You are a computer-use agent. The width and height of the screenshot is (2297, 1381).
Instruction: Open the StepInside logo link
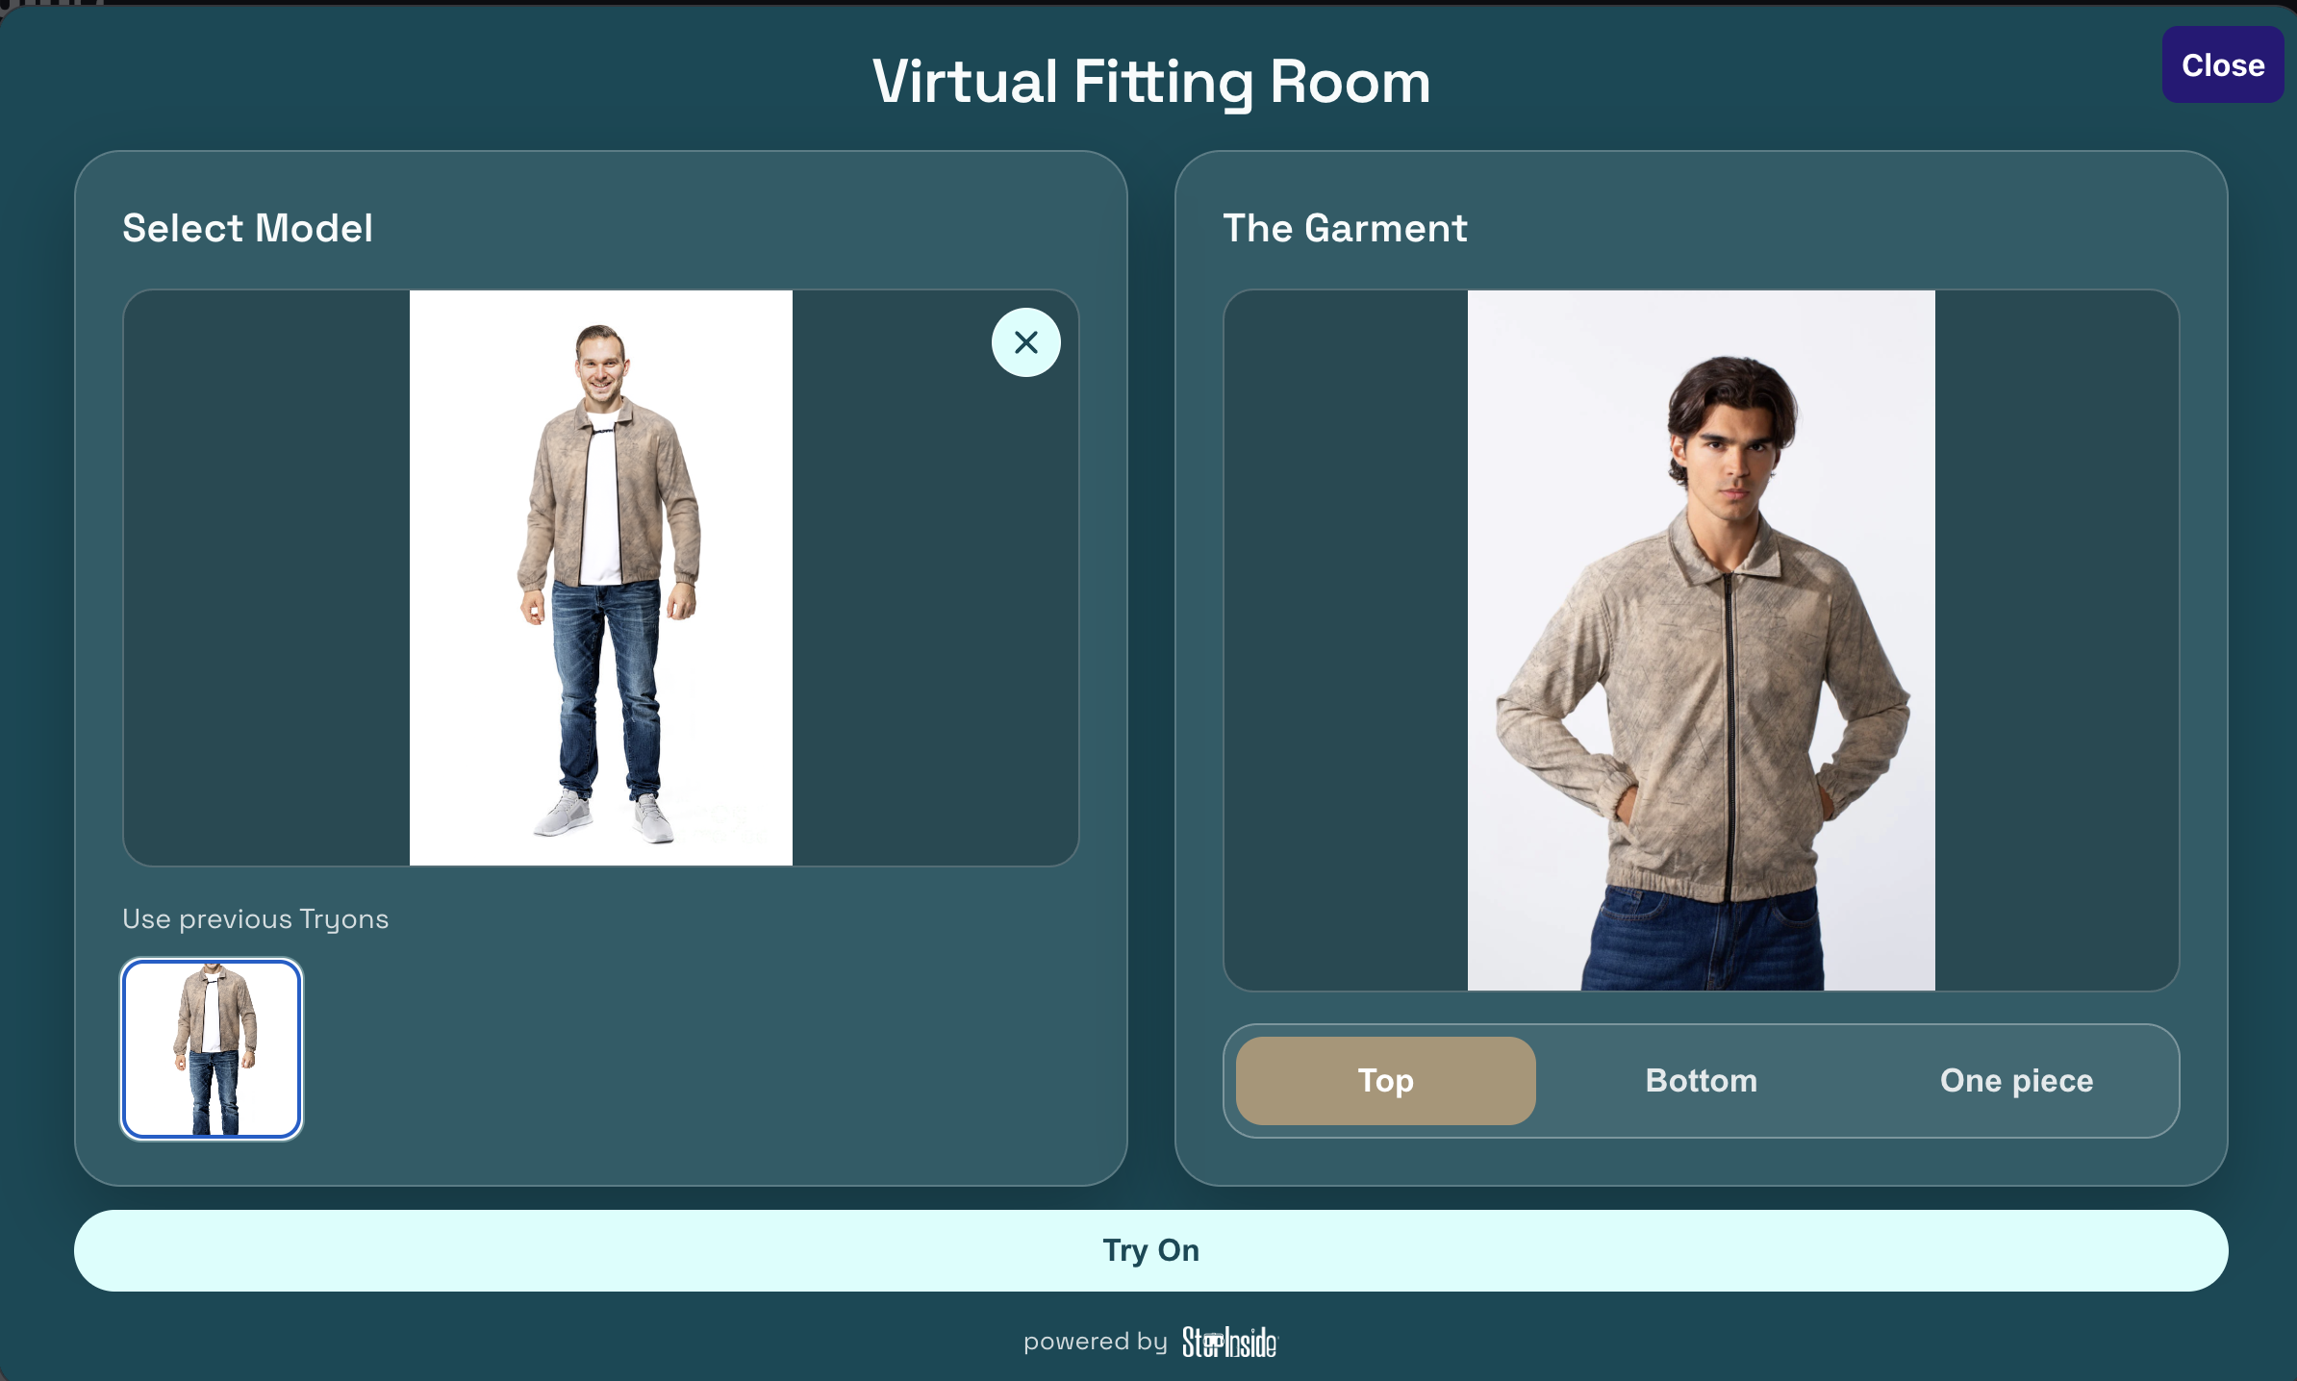(1229, 1342)
